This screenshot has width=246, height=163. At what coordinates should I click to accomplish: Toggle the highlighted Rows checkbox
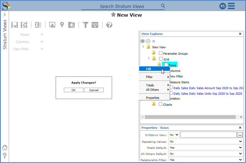pyautogui.click(x=166, y=64)
